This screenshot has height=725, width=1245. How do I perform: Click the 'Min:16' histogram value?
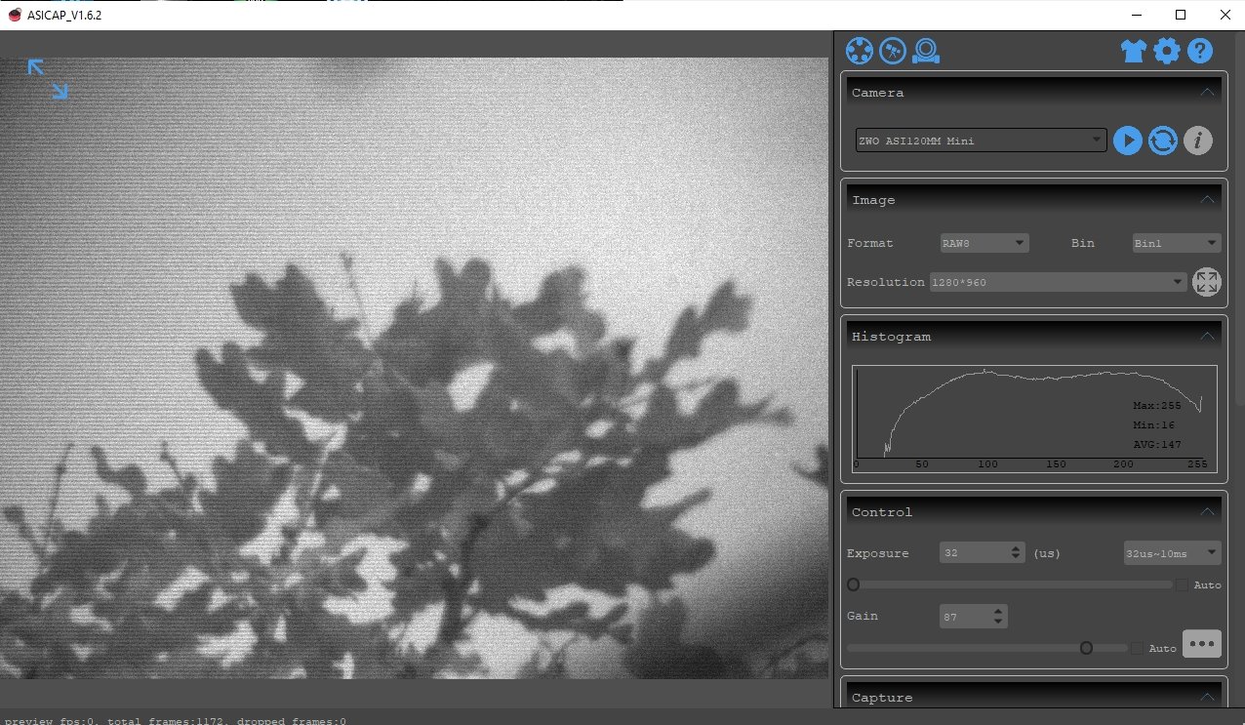[x=1153, y=425]
